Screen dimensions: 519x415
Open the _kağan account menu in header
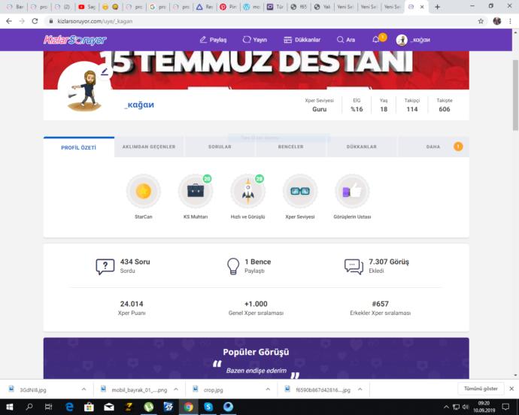coord(413,40)
